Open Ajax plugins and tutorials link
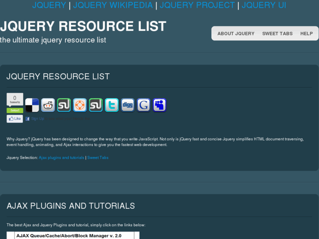The image size is (319, 239). coord(61,157)
